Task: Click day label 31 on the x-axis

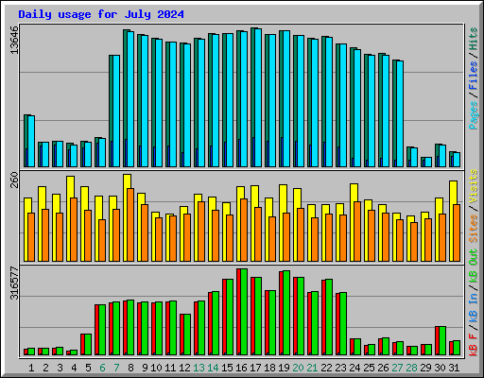Action: (x=454, y=368)
